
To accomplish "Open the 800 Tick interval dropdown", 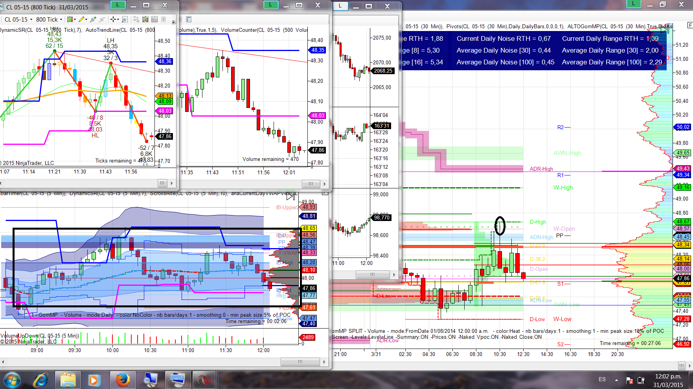I will [x=49, y=19].
